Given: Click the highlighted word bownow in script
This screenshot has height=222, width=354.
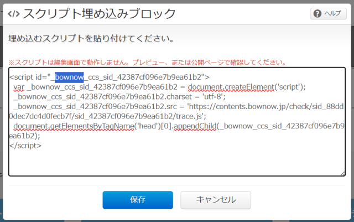Looking at the screenshot, I should coord(69,77).
